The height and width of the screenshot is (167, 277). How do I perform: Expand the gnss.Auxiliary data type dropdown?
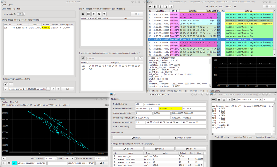(x=260, y=100)
